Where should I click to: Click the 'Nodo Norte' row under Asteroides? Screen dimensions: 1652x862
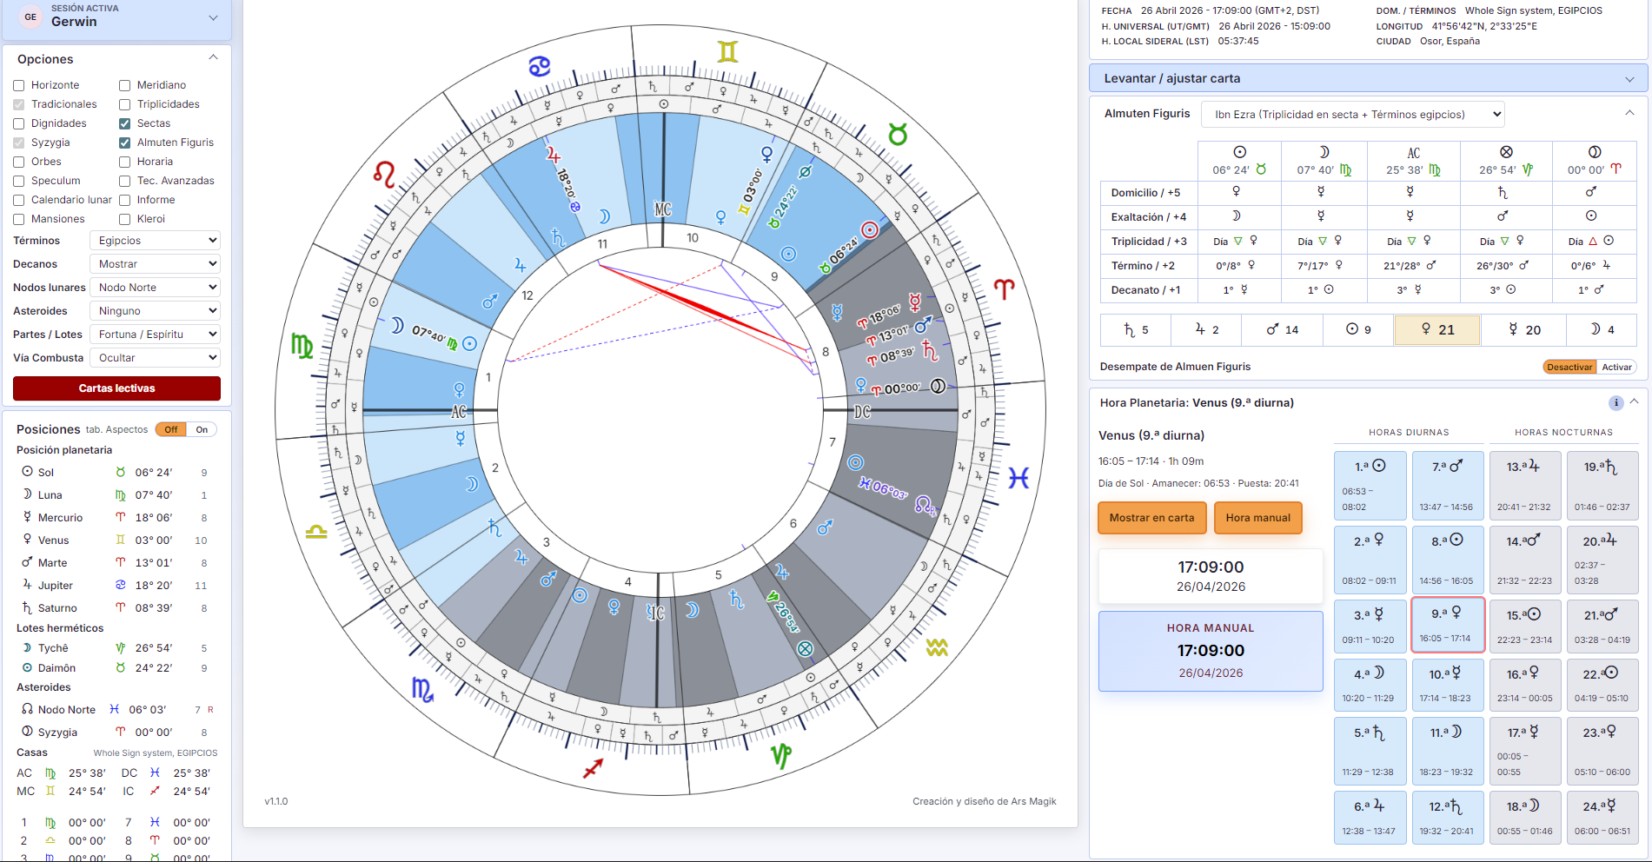click(x=115, y=710)
